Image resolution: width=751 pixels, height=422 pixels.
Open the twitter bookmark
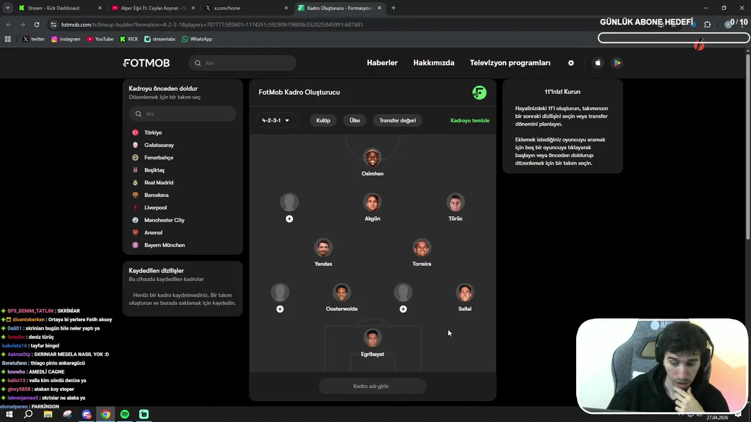(x=34, y=39)
